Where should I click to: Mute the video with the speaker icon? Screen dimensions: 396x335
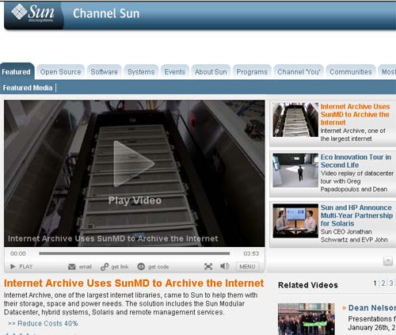tap(224, 266)
